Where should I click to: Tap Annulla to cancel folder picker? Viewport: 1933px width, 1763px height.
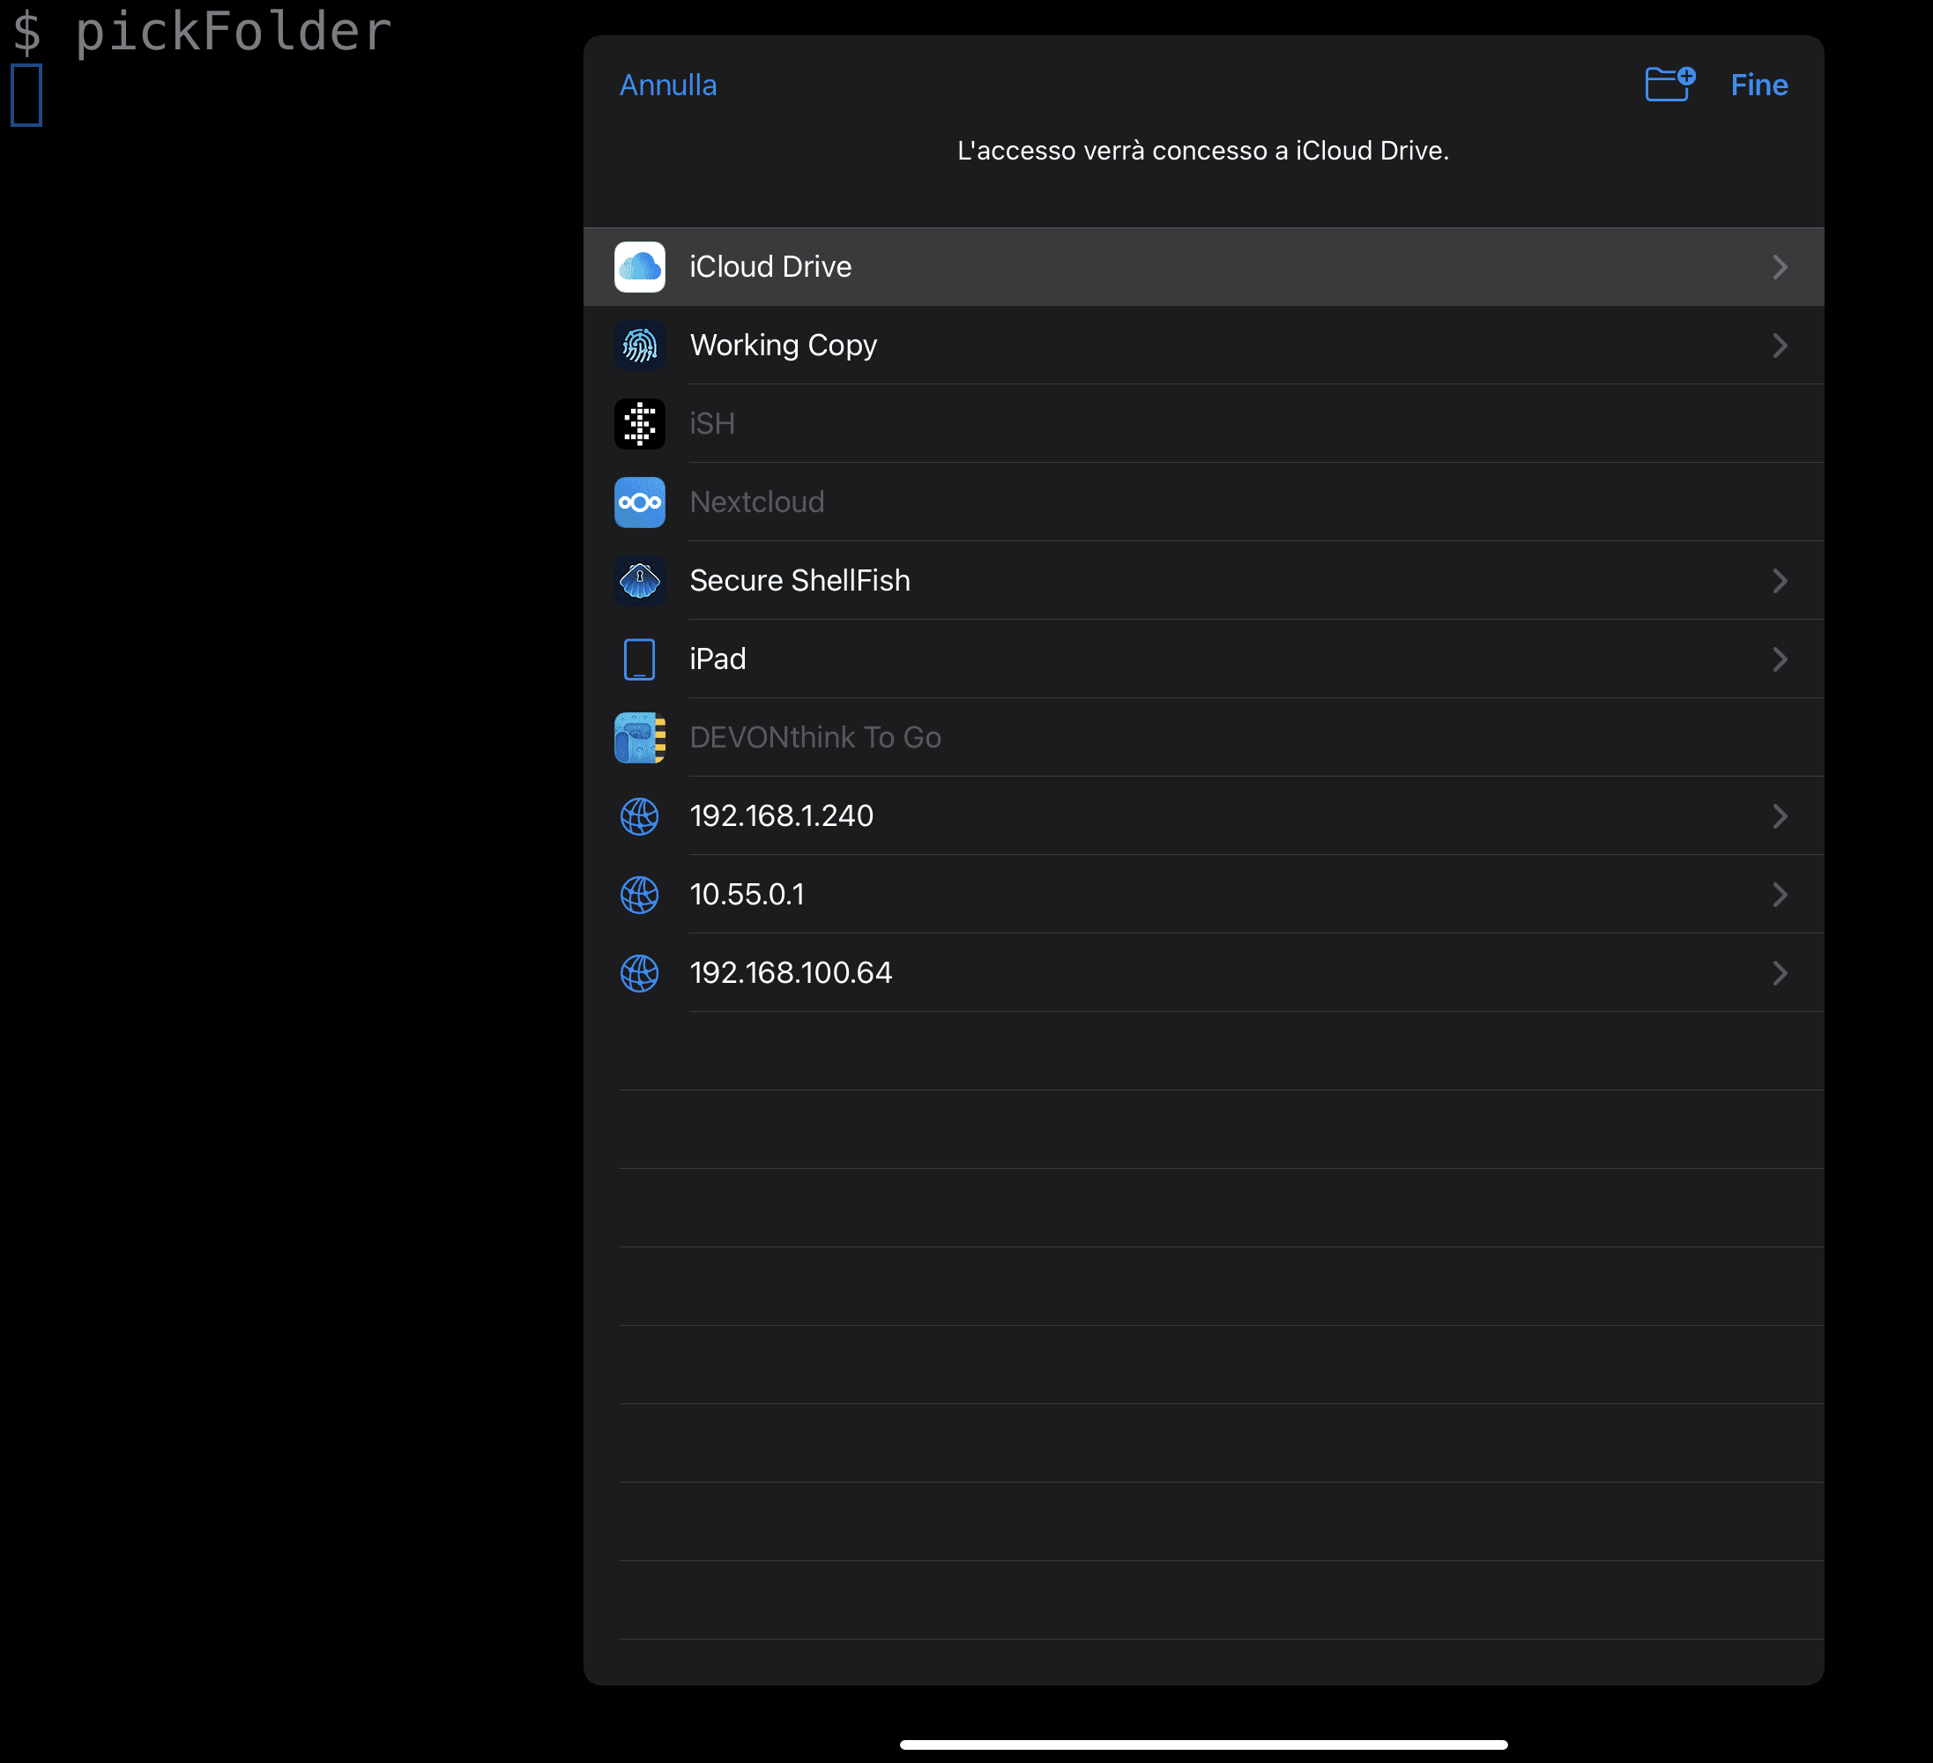[667, 86]
